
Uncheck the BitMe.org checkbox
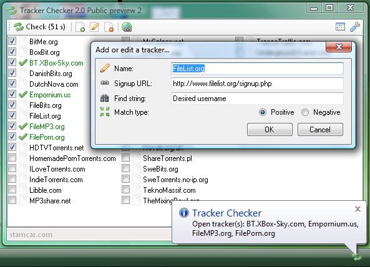pos(12,41)
